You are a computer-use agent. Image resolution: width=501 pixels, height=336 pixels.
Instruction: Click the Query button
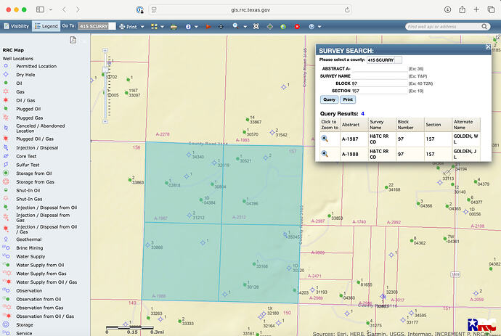pyautogui.click(x=329, y=99)
